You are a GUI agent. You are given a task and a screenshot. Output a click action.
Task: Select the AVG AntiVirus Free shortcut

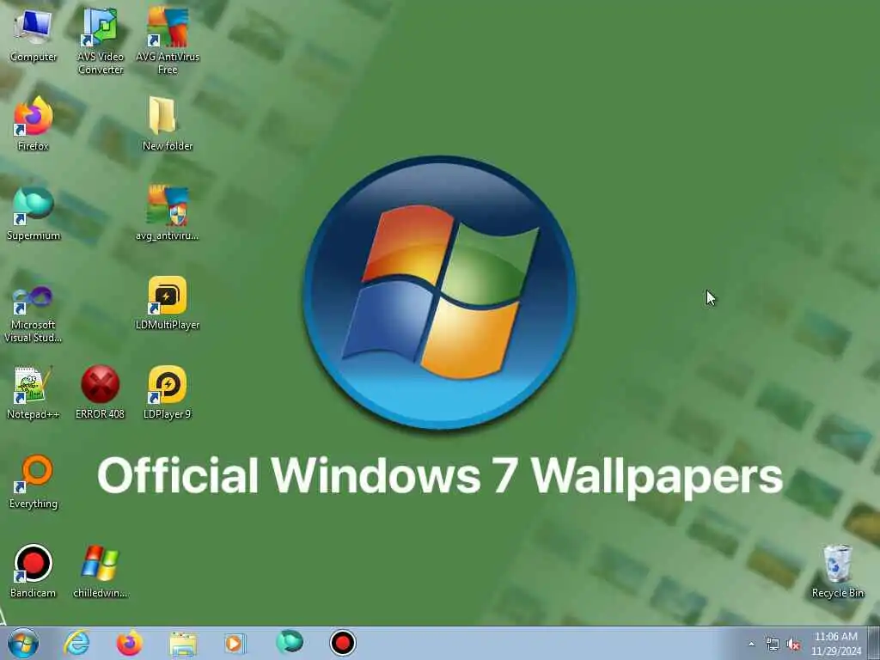(168, 40)
